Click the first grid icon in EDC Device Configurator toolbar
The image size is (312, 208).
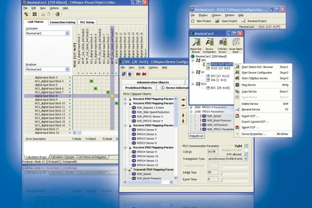(x=124, y=74)
